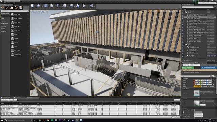Open the Build options dropdown arrow
The image size is (217, 122).
click(x=81, y=6)
